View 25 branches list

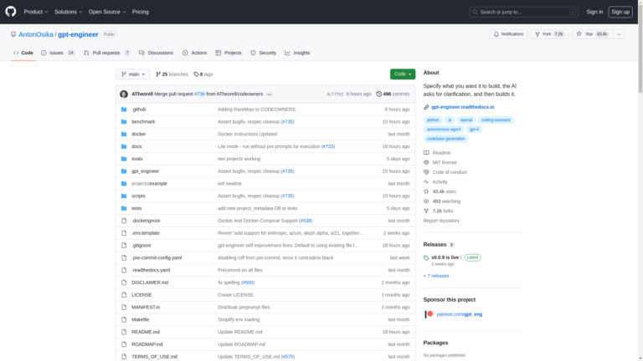(x=173, y=74)
